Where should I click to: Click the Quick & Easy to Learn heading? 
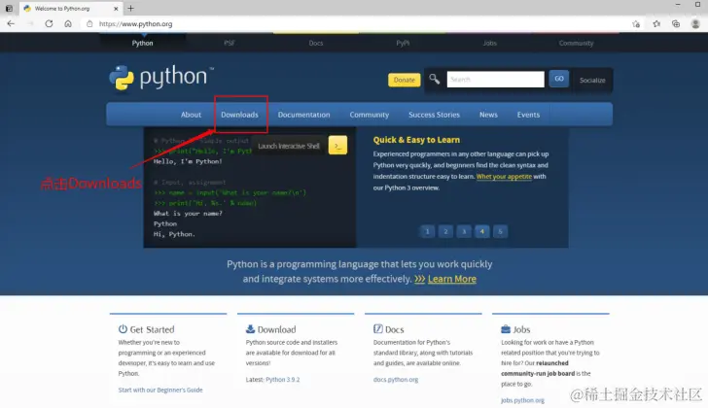tap(416, 140)
